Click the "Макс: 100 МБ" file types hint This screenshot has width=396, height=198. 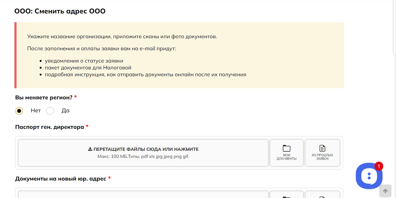click(x=143, y=156)
